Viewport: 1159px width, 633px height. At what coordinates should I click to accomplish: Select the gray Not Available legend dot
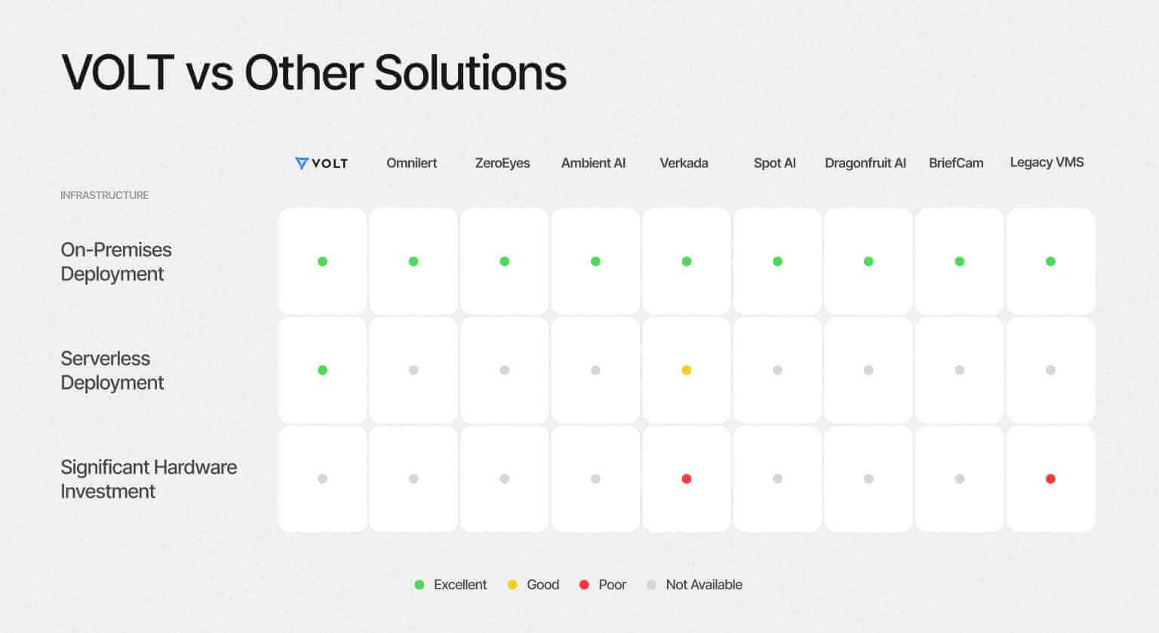[x=652, y=585]
